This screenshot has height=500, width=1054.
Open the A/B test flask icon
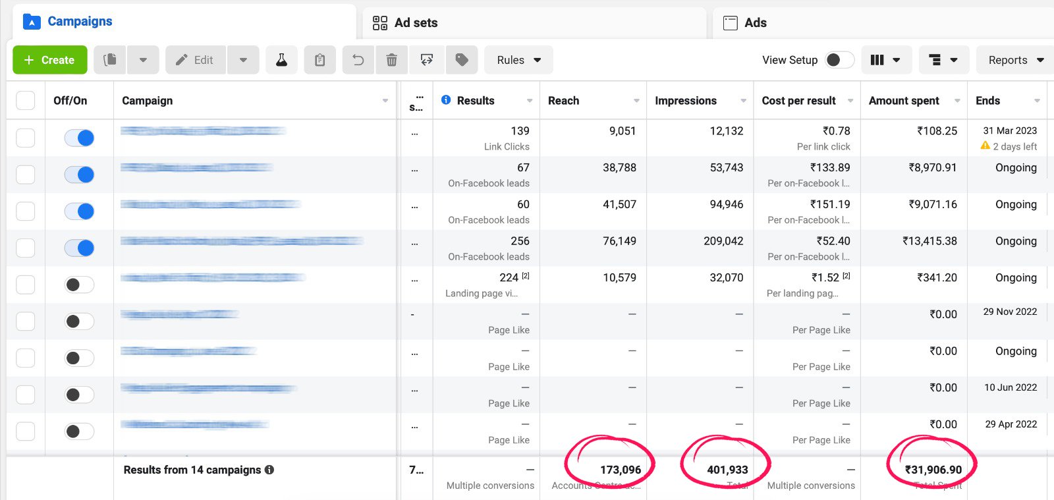tap(281, 60)
